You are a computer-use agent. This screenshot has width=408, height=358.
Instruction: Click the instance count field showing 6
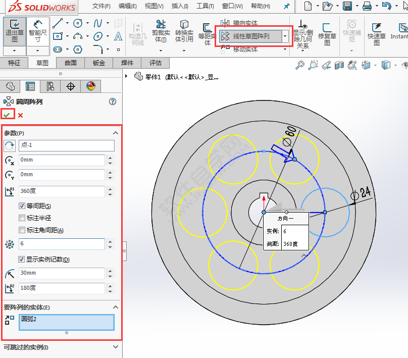(x=62, y=244)
